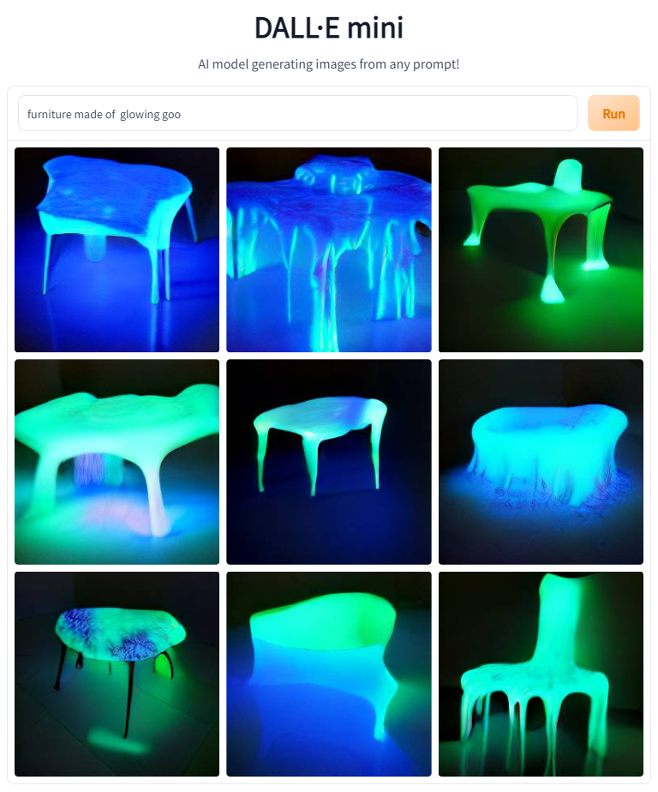Open the cyan bathtub-shaped goo image
The image size is (658, 792).
[x=541, y=462]
